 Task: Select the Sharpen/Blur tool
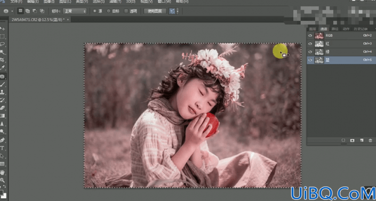coord(2,124)
